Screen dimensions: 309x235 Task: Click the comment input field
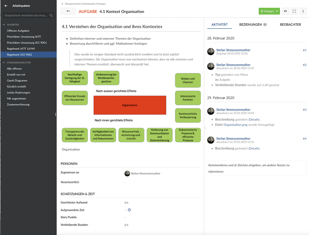pos(257,168)
